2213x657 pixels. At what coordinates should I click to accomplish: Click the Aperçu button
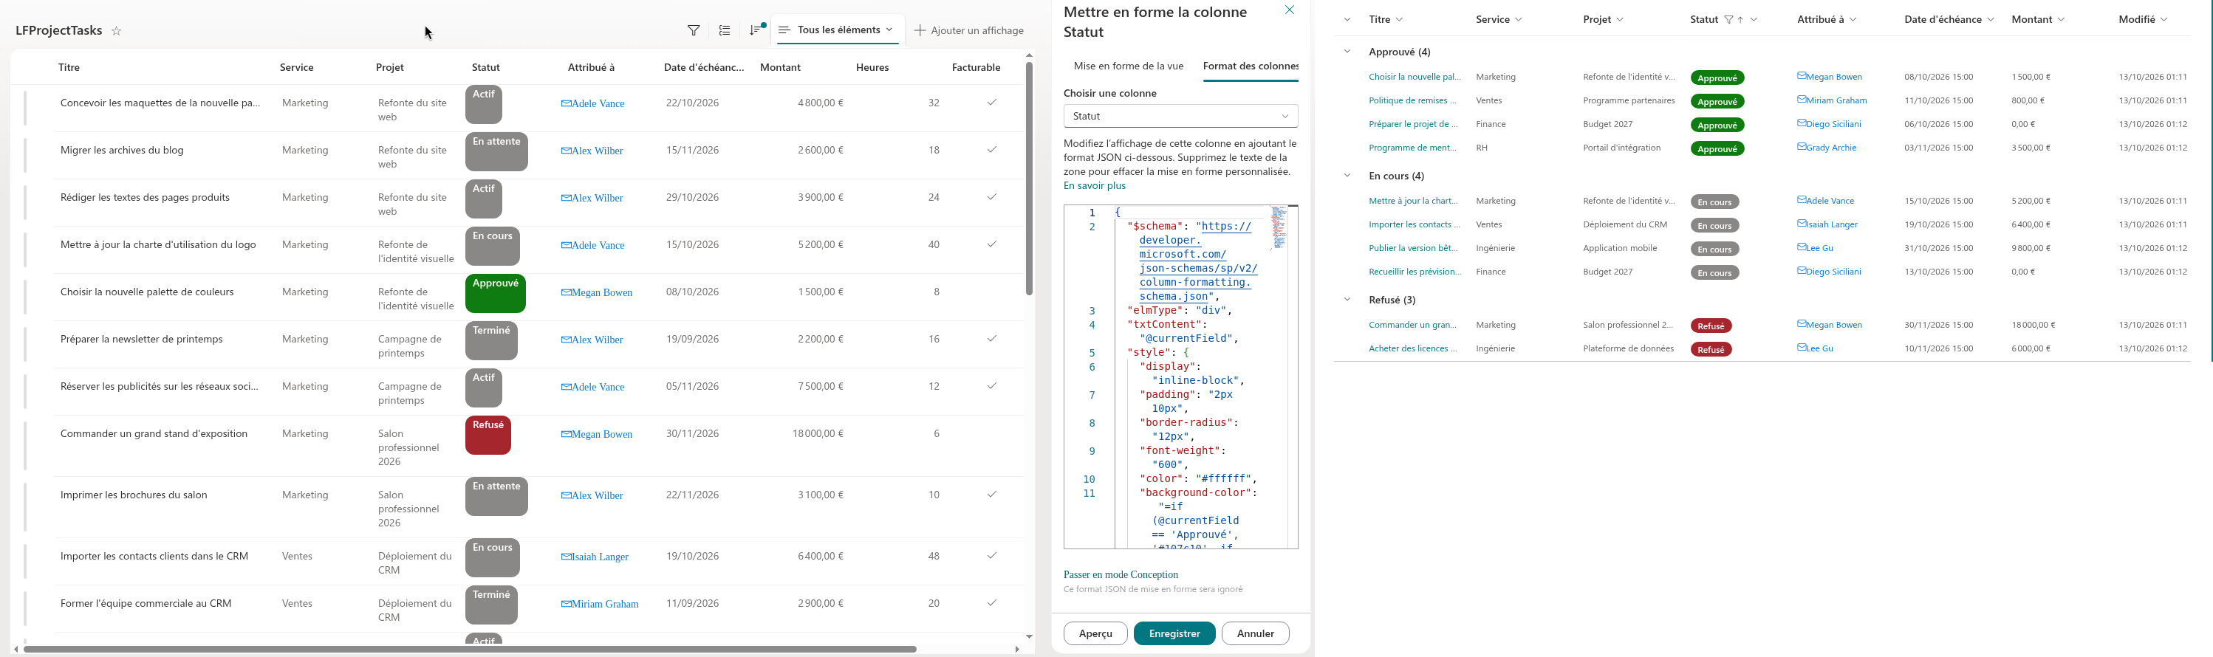point(1095,634)
